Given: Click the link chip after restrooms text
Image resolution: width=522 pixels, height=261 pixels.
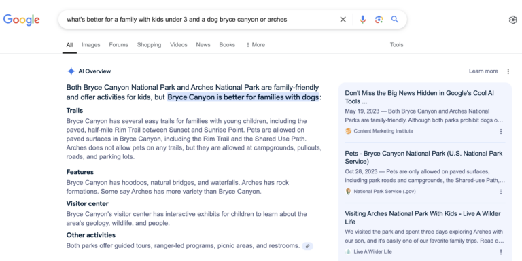Looking at the screenshot, I should point(308,246).
